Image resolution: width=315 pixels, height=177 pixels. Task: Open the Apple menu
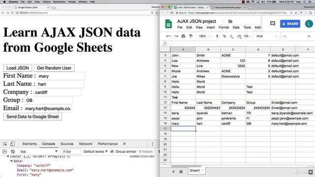click(x=4, y=2)
